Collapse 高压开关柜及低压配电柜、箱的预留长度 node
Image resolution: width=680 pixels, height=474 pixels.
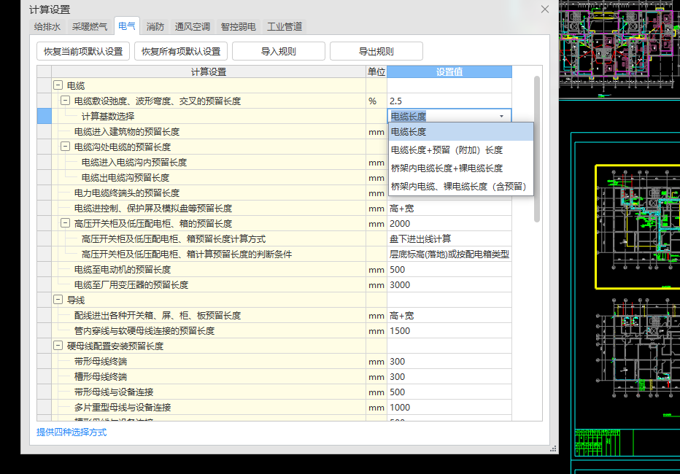[x=65, y=223]
